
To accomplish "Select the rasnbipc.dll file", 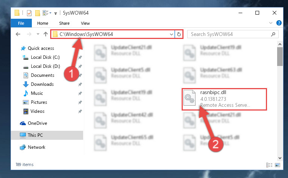I will [224, 99].
